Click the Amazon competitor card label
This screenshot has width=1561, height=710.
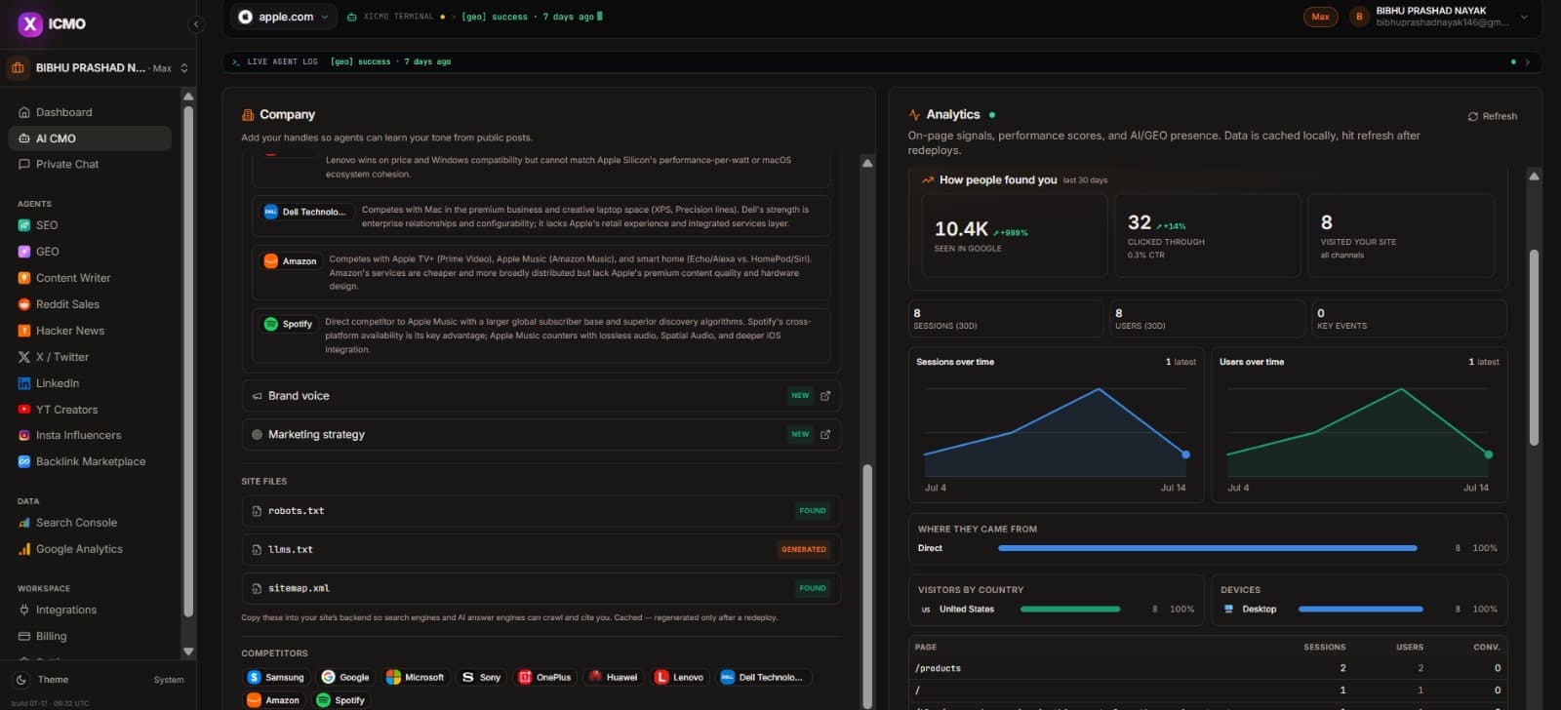tap(290, 261)
